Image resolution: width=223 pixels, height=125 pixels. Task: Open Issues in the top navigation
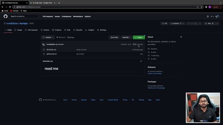click(57, 16)
